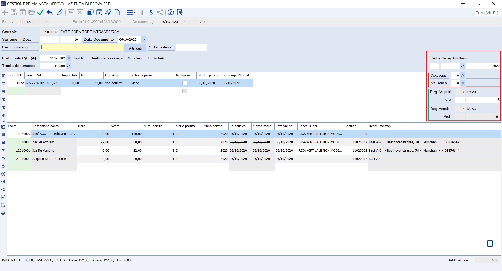Click the Descrizione conto column header

click(x=54, y=126)
